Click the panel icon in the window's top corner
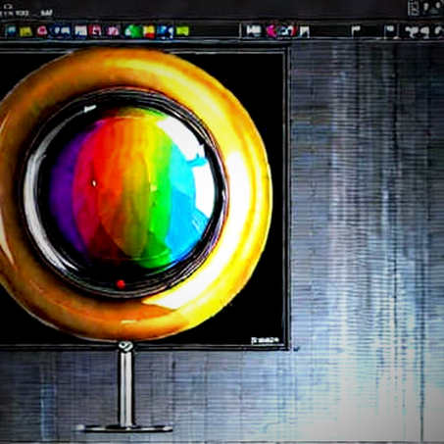The image size is (444, 444). [414, 8]
